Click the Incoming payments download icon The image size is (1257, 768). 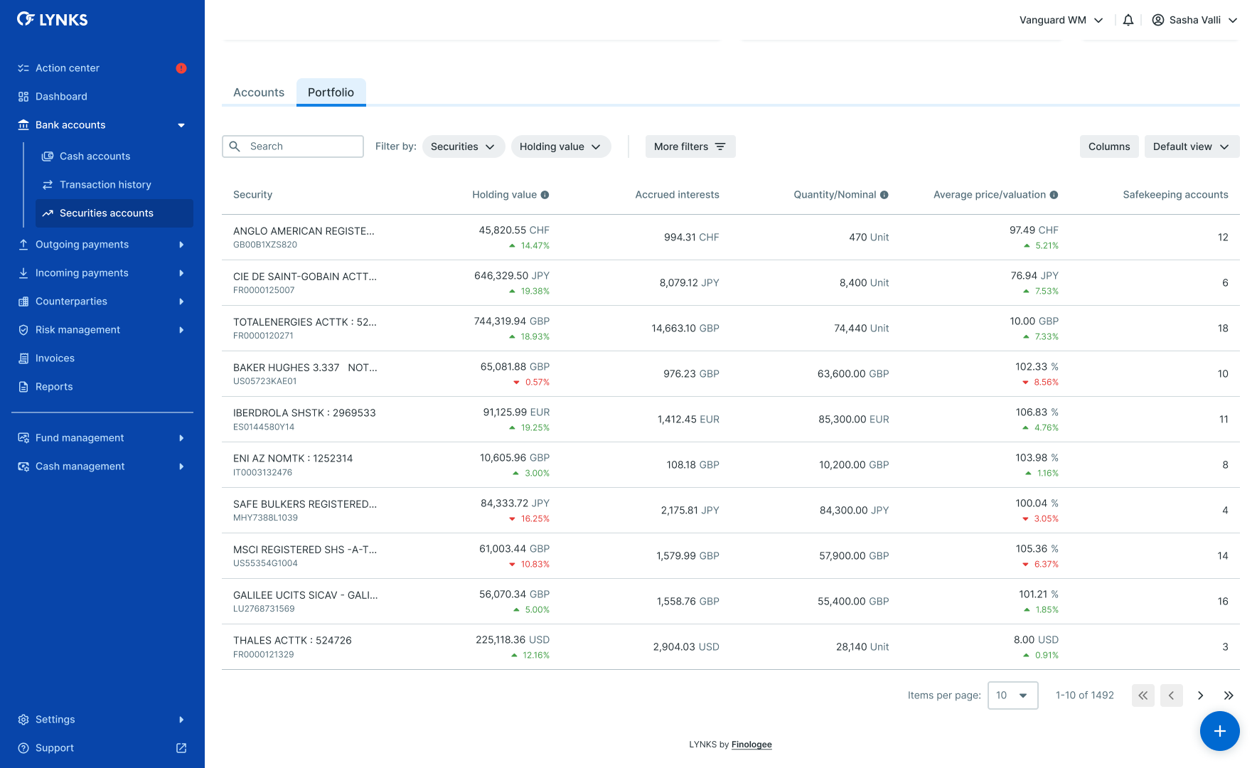23,273
